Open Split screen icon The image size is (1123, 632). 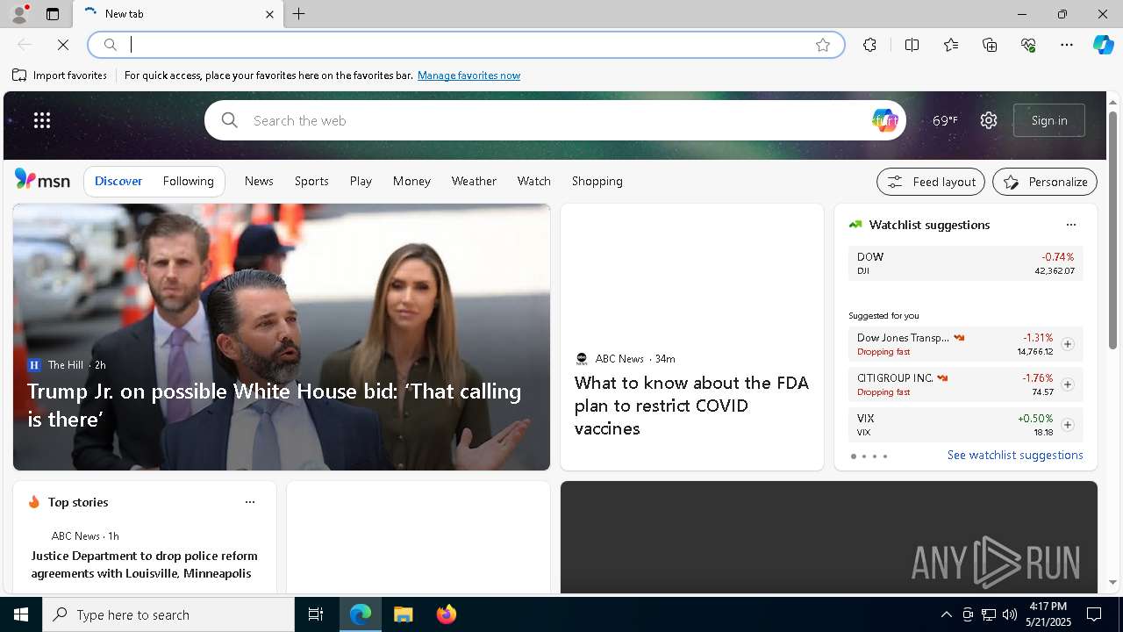(912, 45)
